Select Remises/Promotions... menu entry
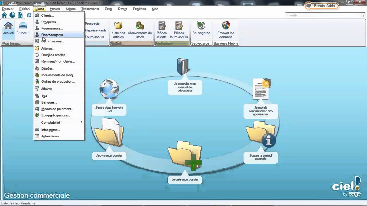The image size is (367, 206). coord(59,62)
